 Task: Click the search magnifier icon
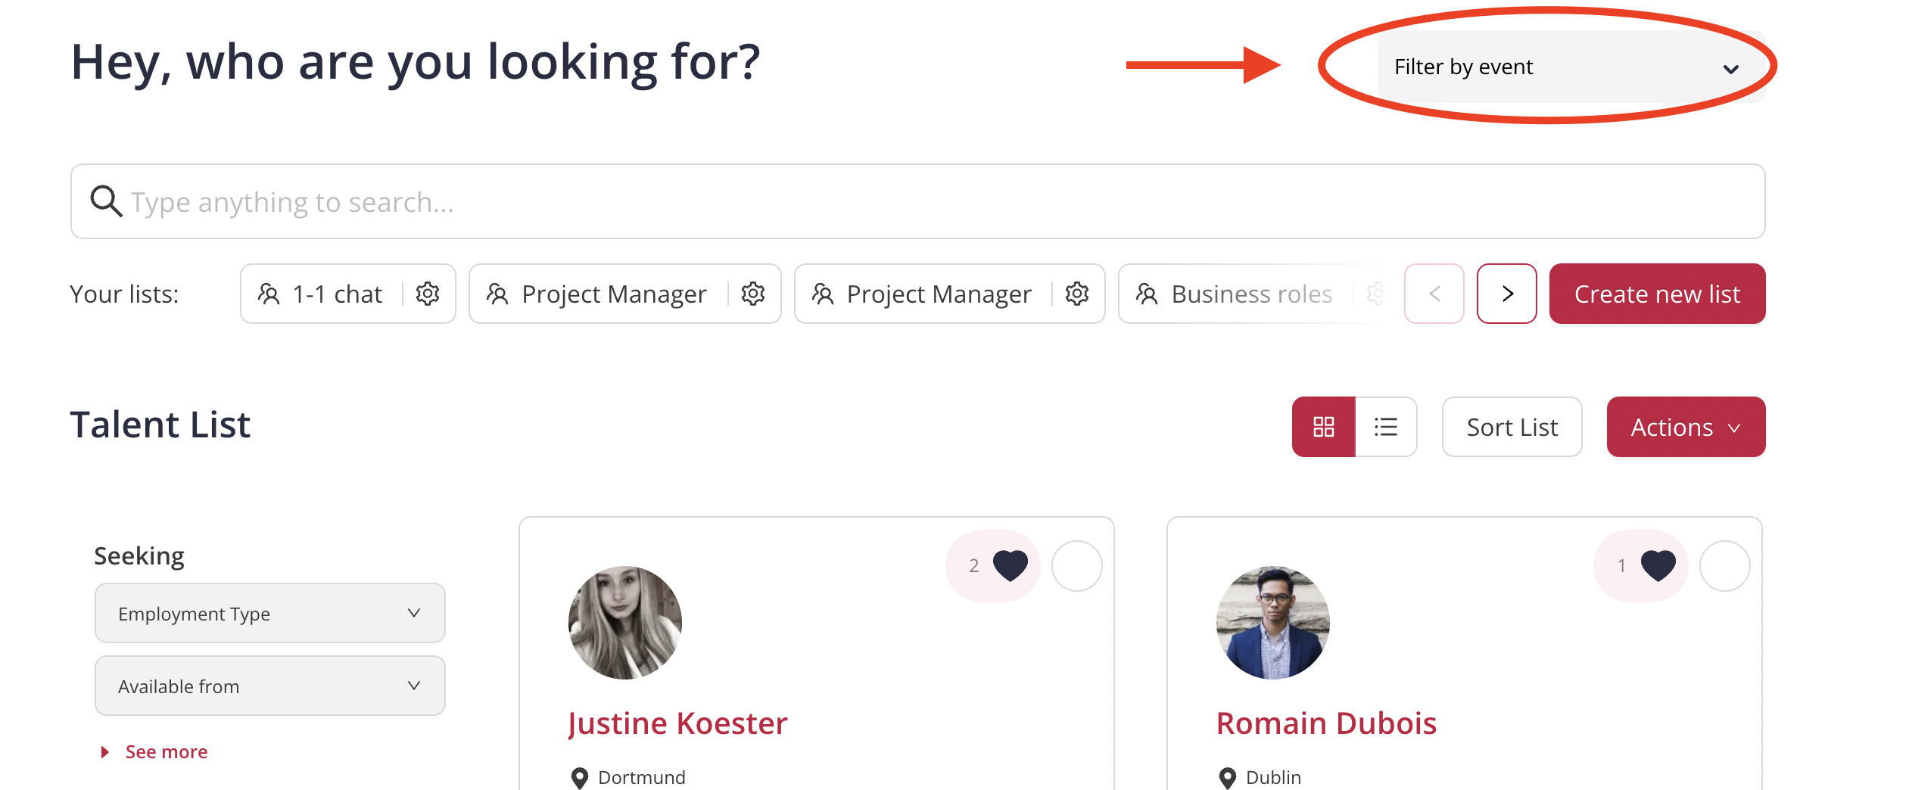point(106,201)
